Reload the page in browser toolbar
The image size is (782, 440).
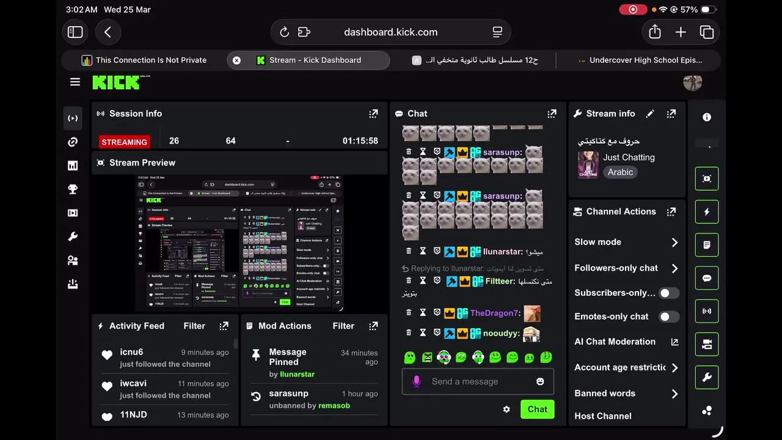284,32
